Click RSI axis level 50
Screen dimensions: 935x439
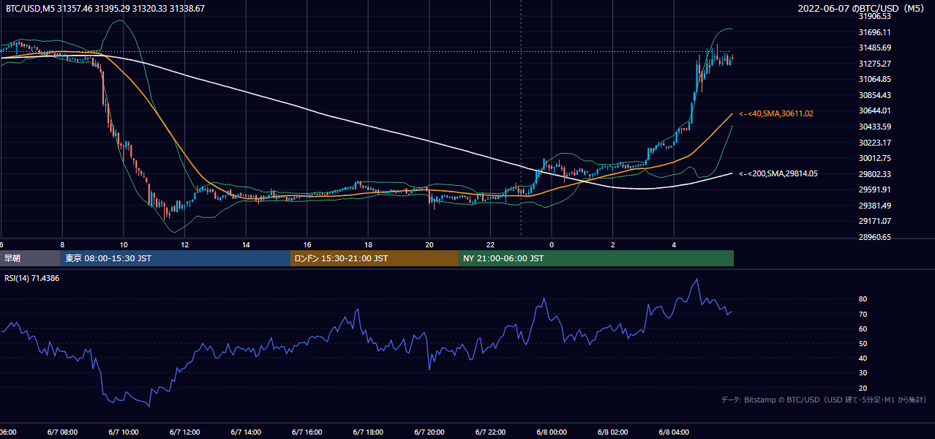click(x=863, y=343)
